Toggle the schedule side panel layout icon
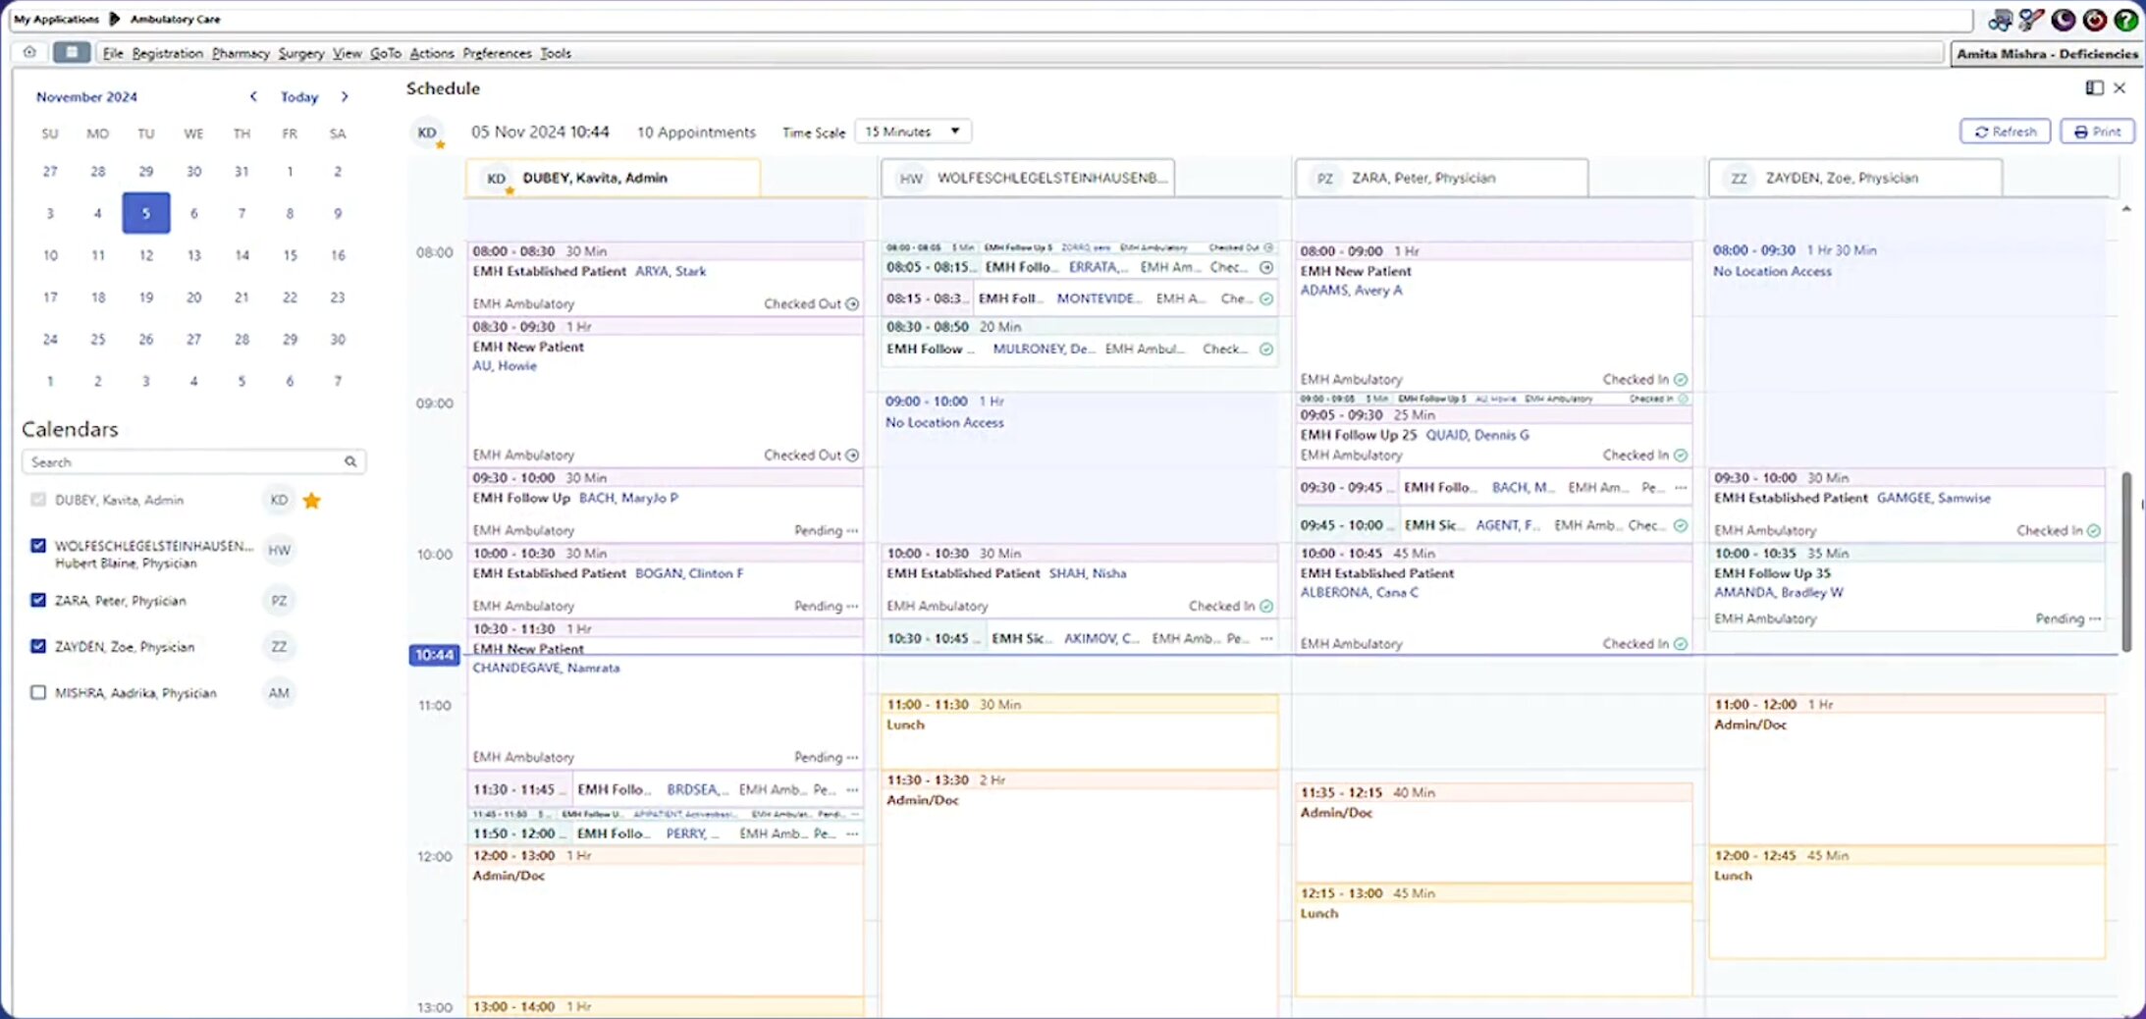2146x1019 pixels. click(2094, 88)
